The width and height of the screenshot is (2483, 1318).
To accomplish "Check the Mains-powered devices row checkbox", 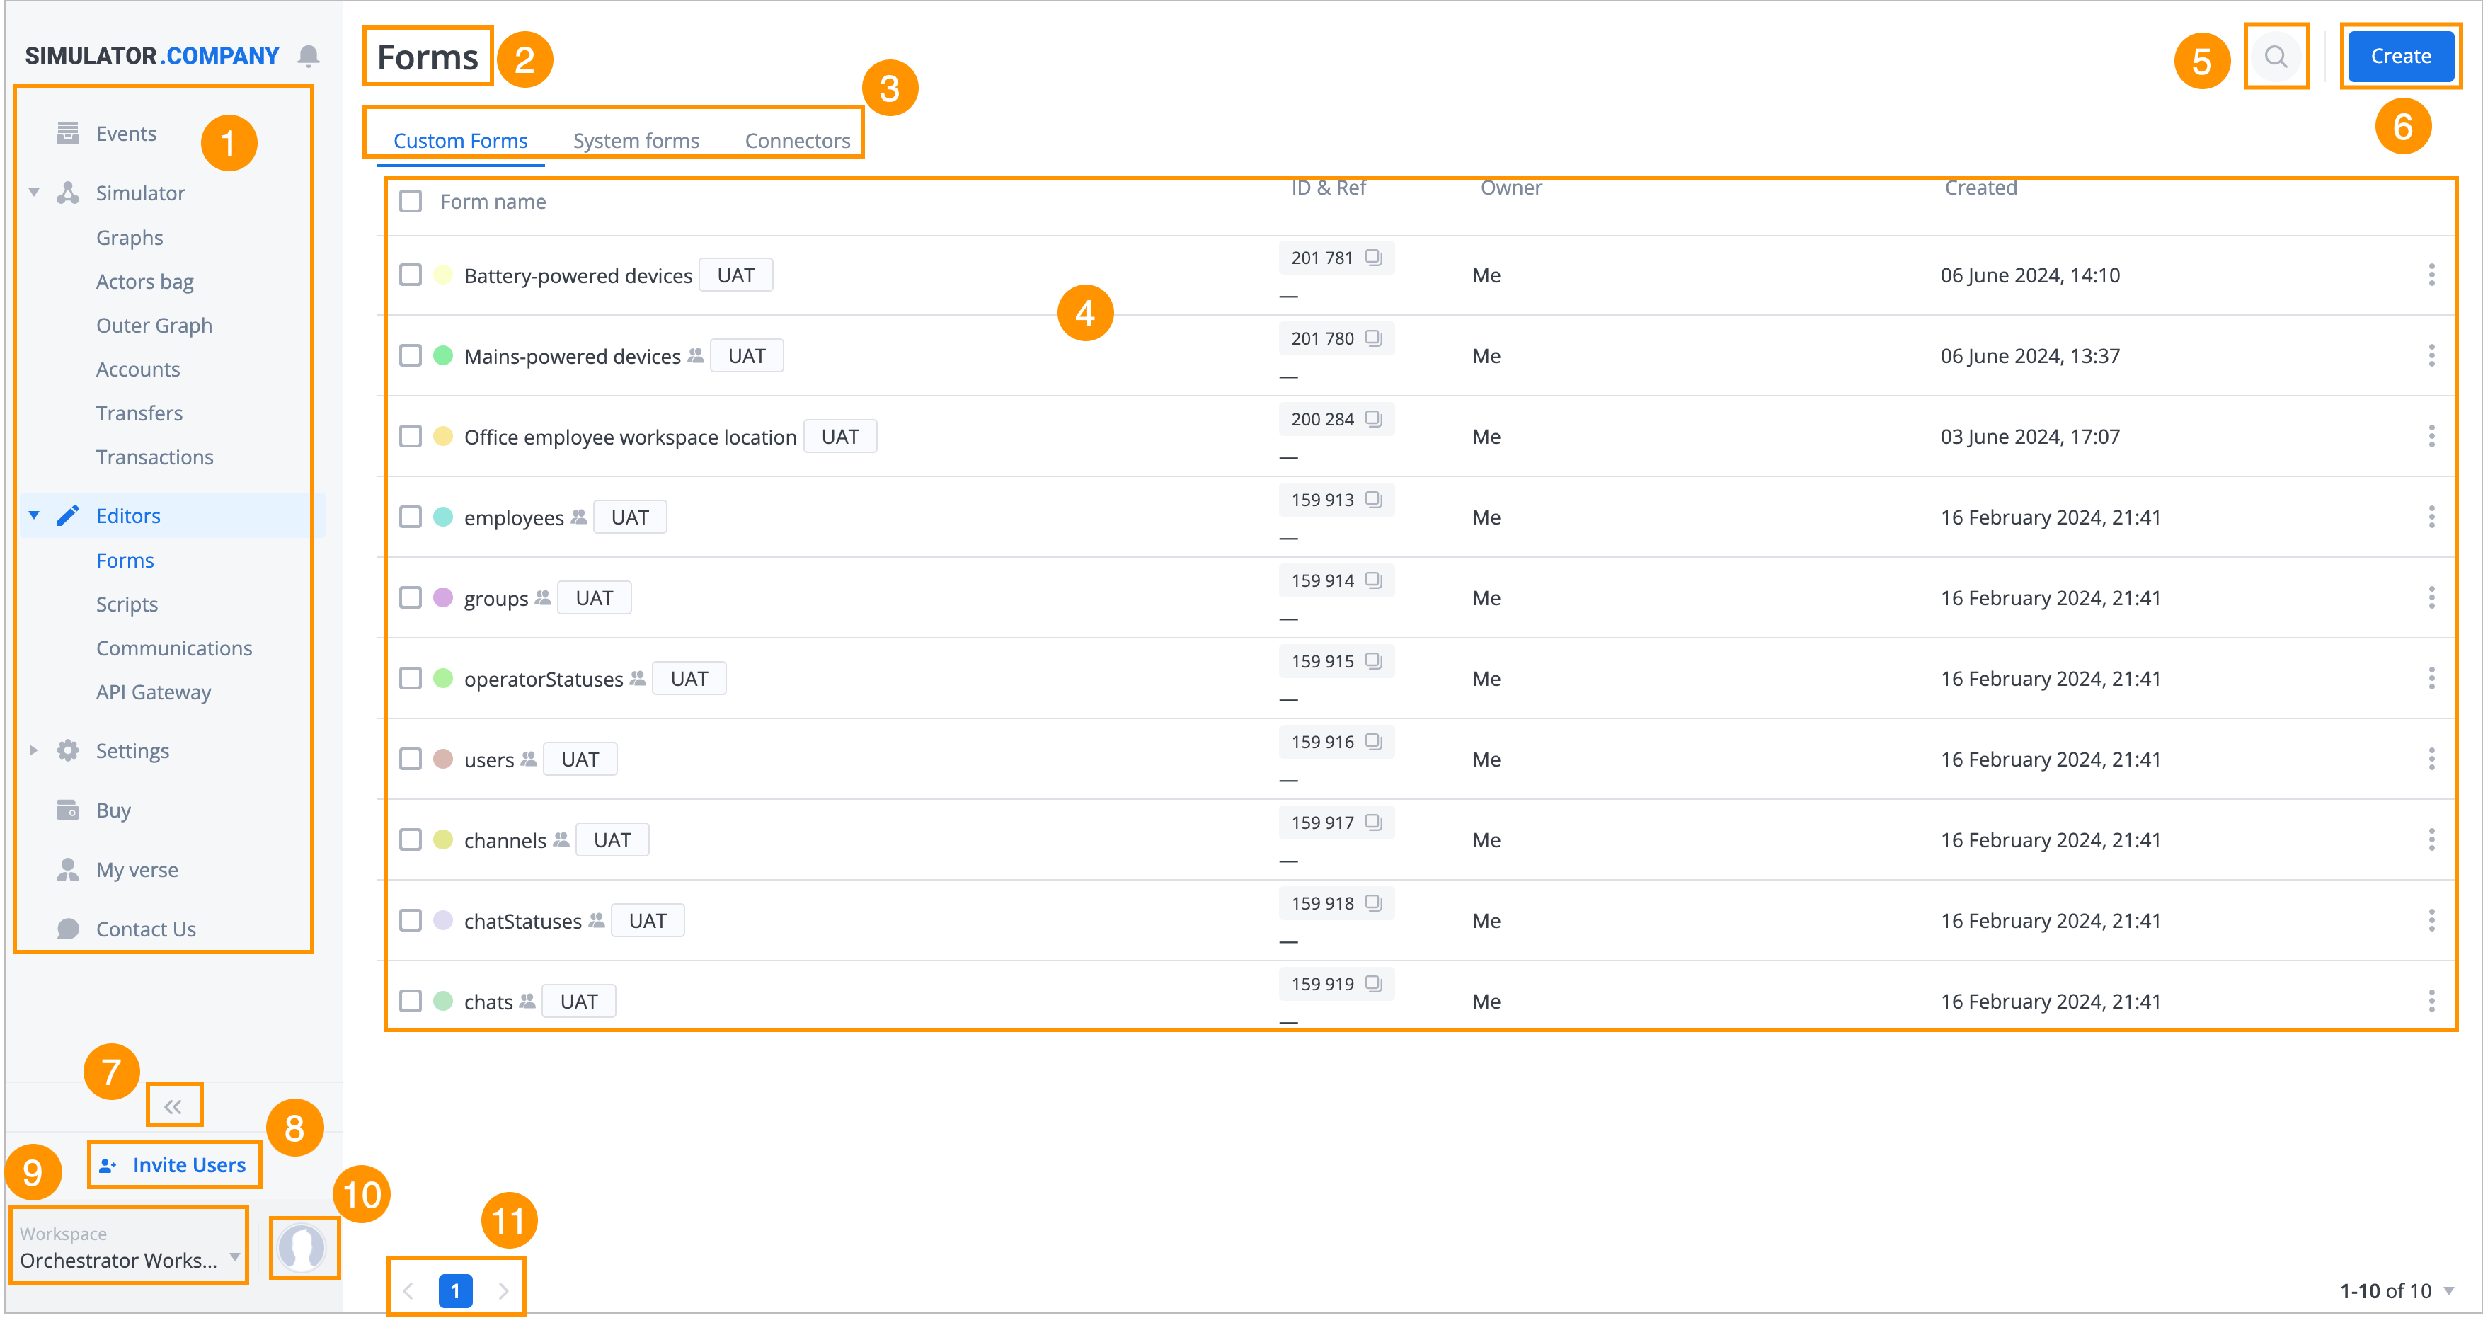I will tap(411, 356).
